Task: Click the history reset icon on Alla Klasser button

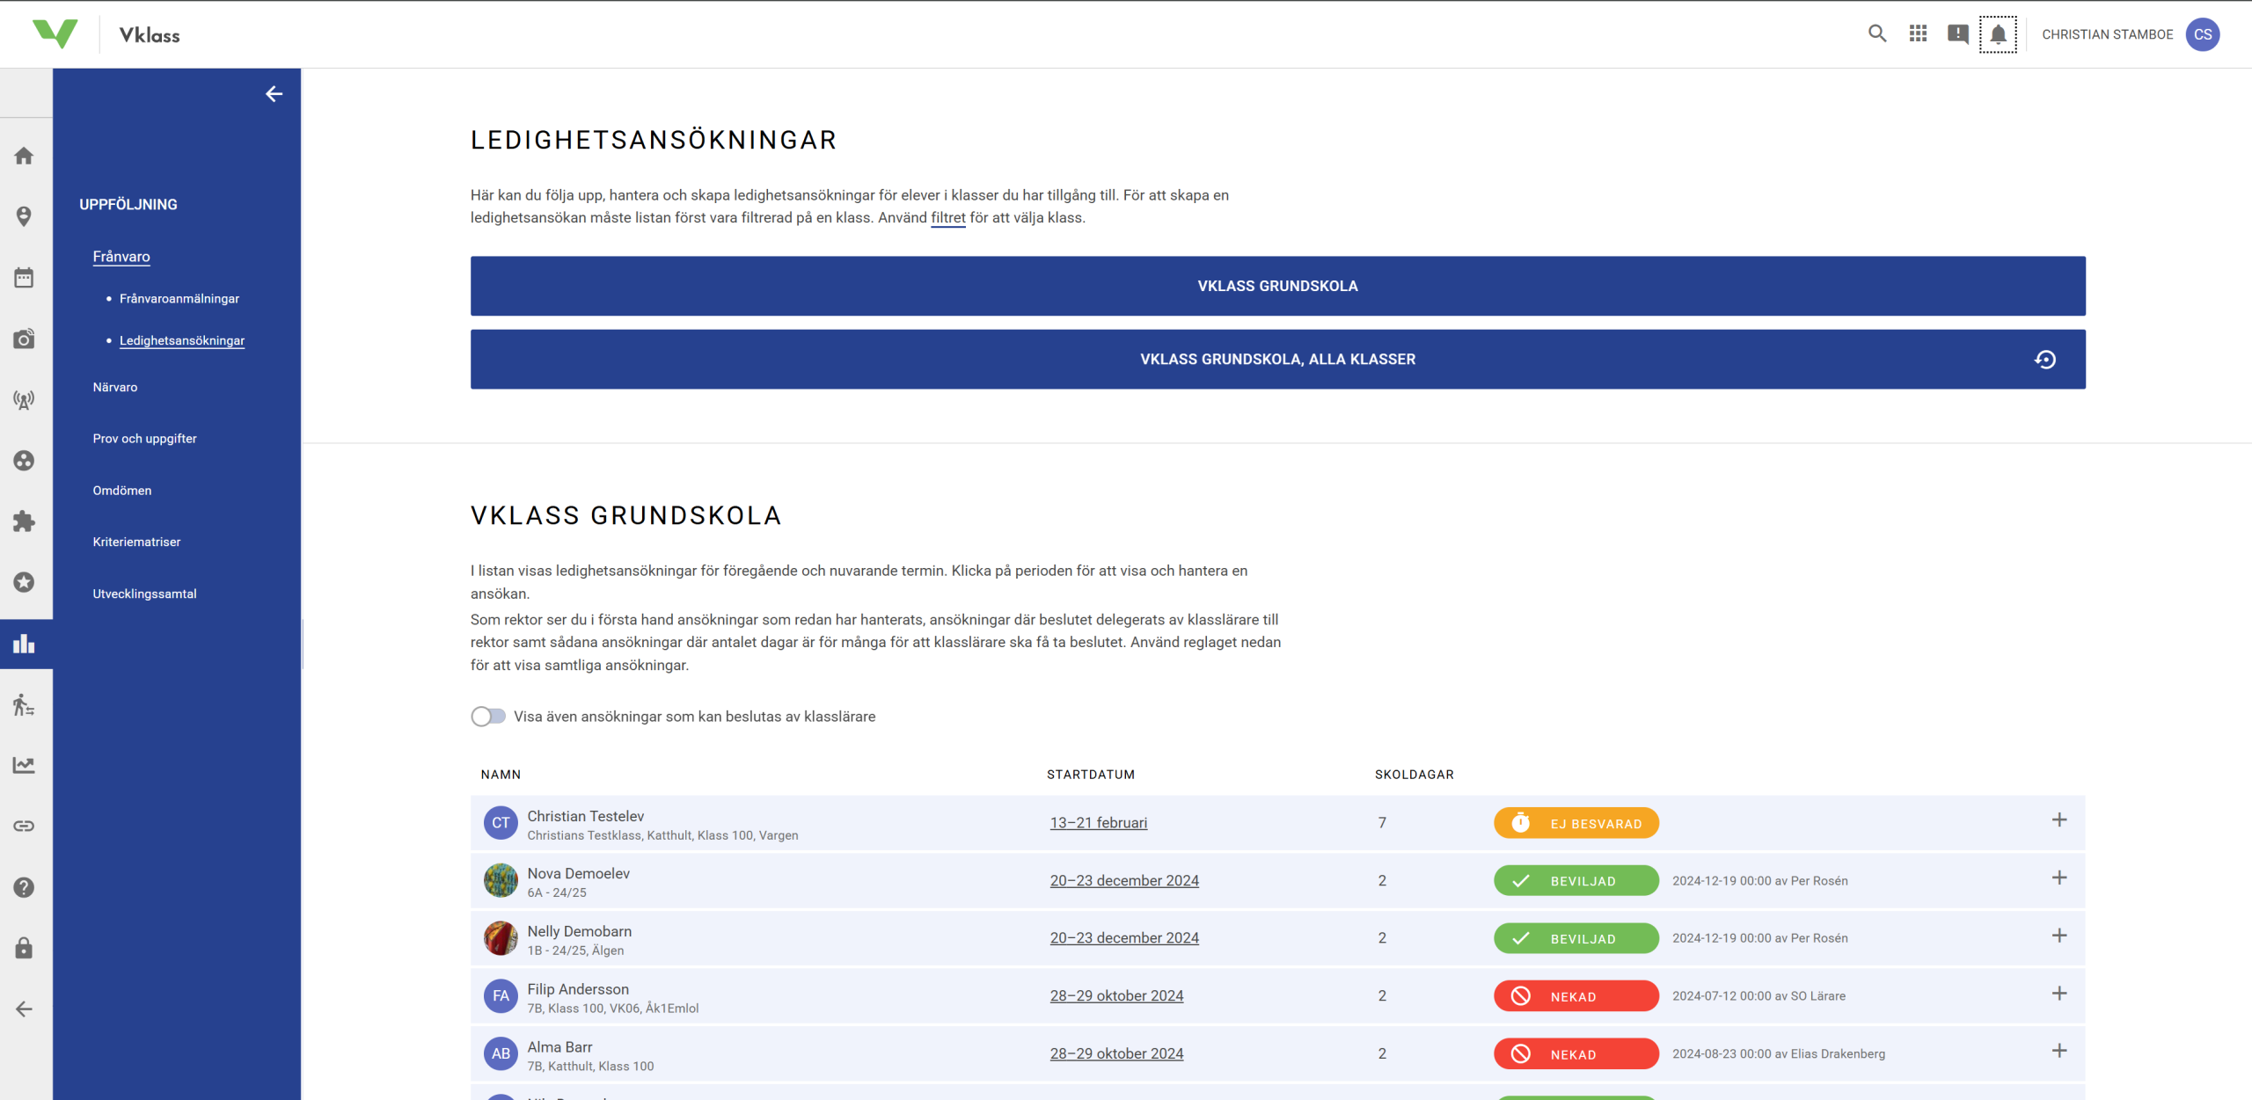Action: point(2046,359)
